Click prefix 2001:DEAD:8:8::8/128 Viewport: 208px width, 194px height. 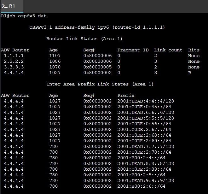pyautogui.click(x=146, y=164)
